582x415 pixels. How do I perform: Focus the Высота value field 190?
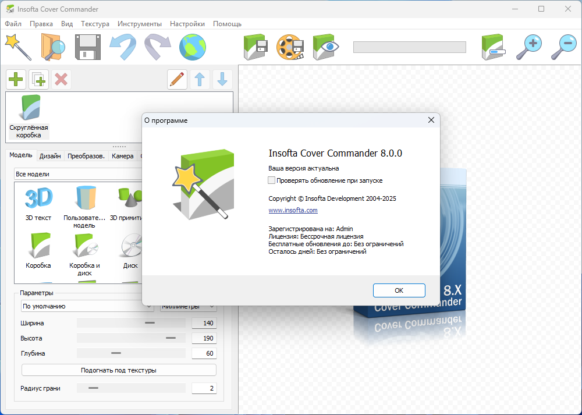tap(204, 338)
